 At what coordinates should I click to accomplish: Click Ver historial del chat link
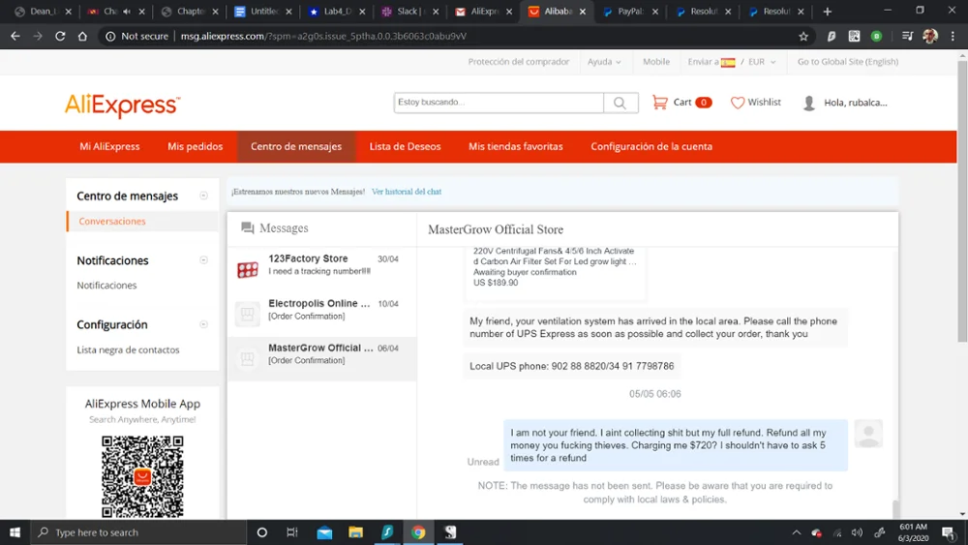[x=407, y=192]
